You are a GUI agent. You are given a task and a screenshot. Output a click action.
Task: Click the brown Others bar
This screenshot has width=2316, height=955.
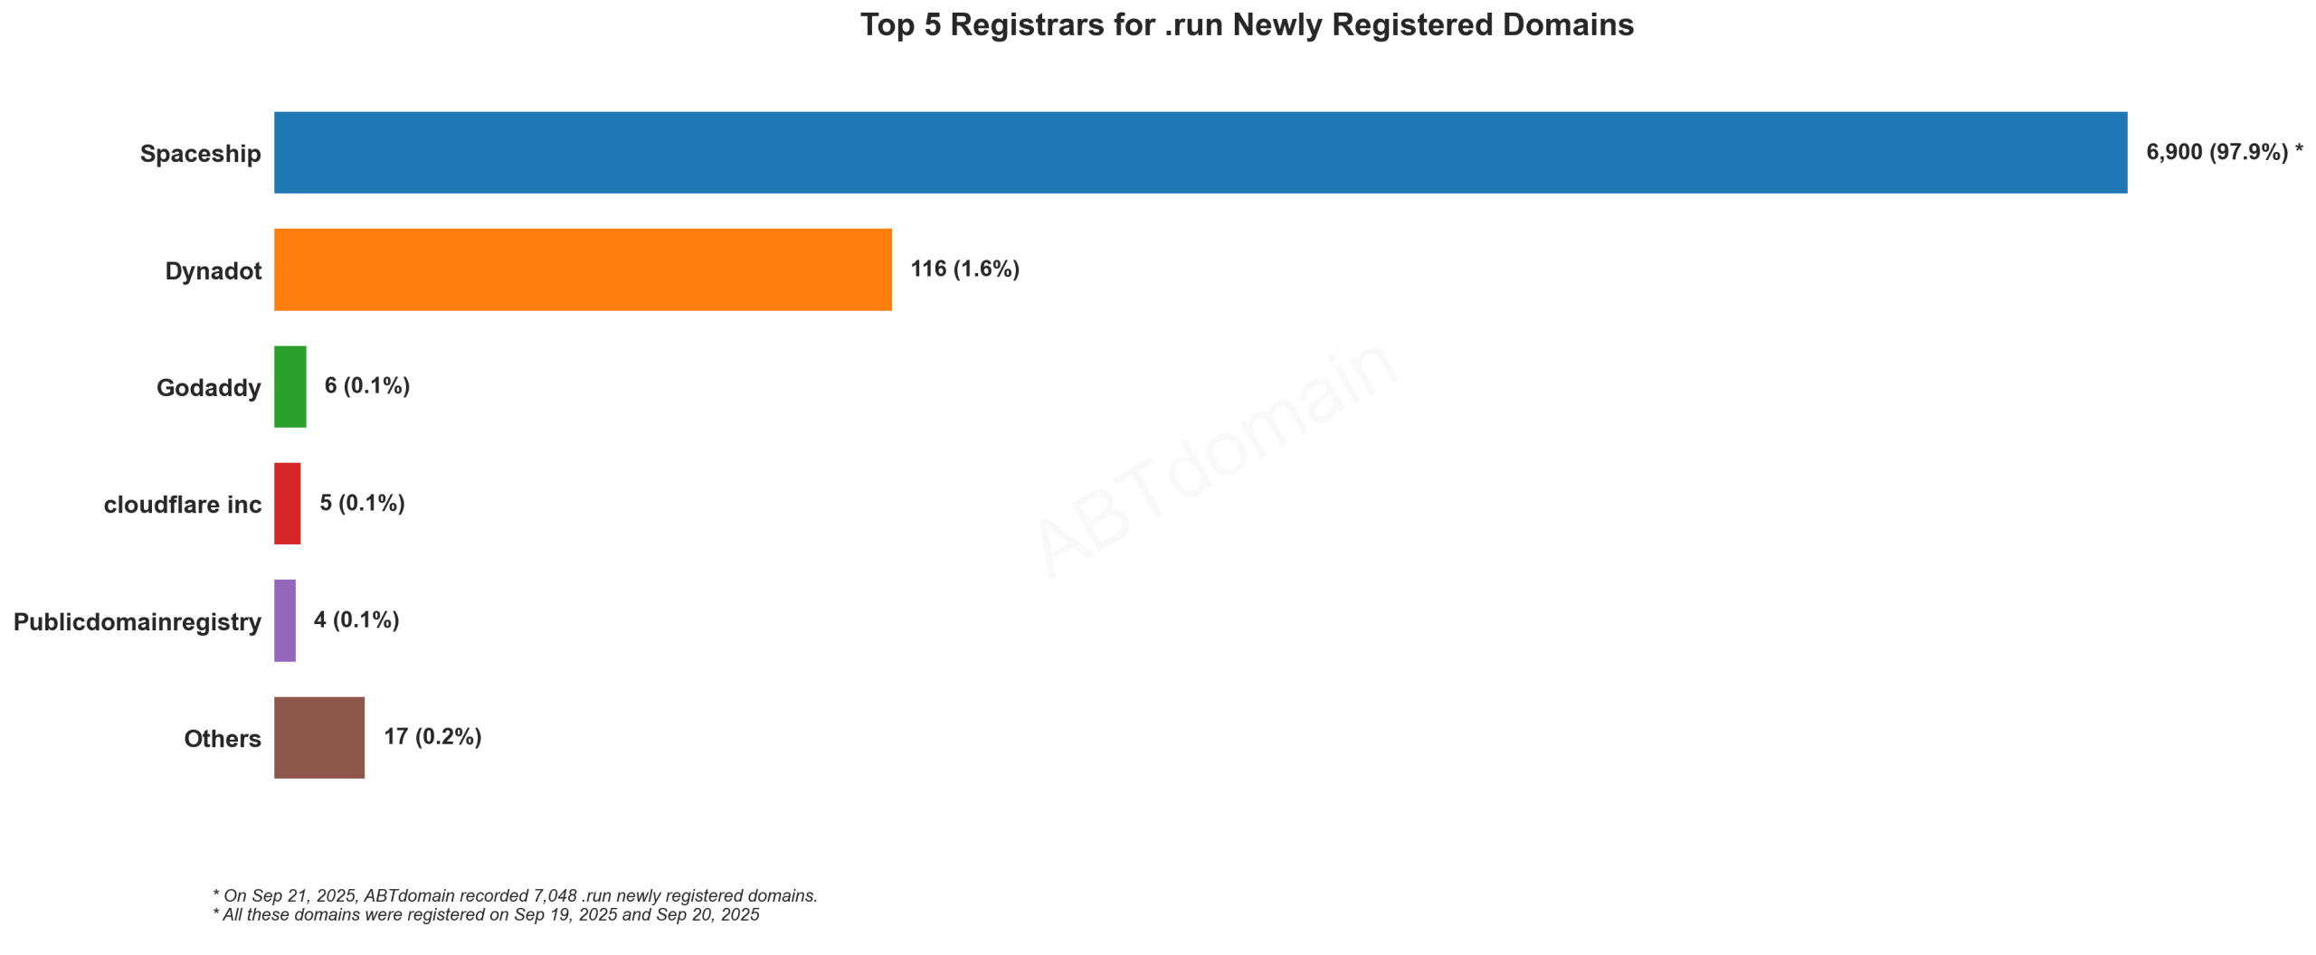pos(318,736)
